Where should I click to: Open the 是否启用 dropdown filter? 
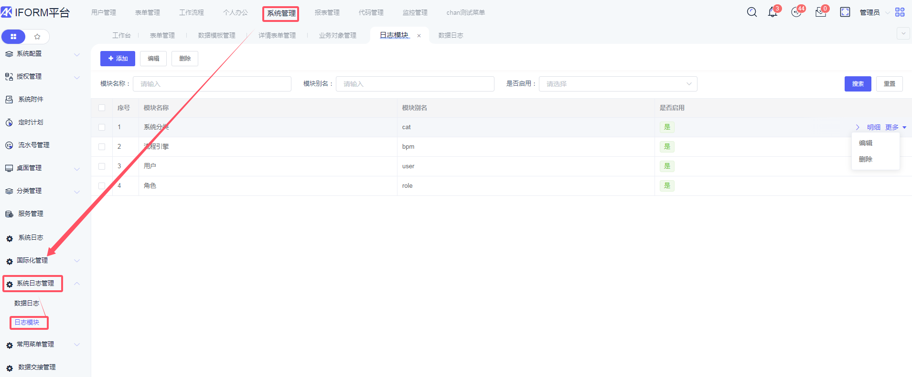coord(618,84)
